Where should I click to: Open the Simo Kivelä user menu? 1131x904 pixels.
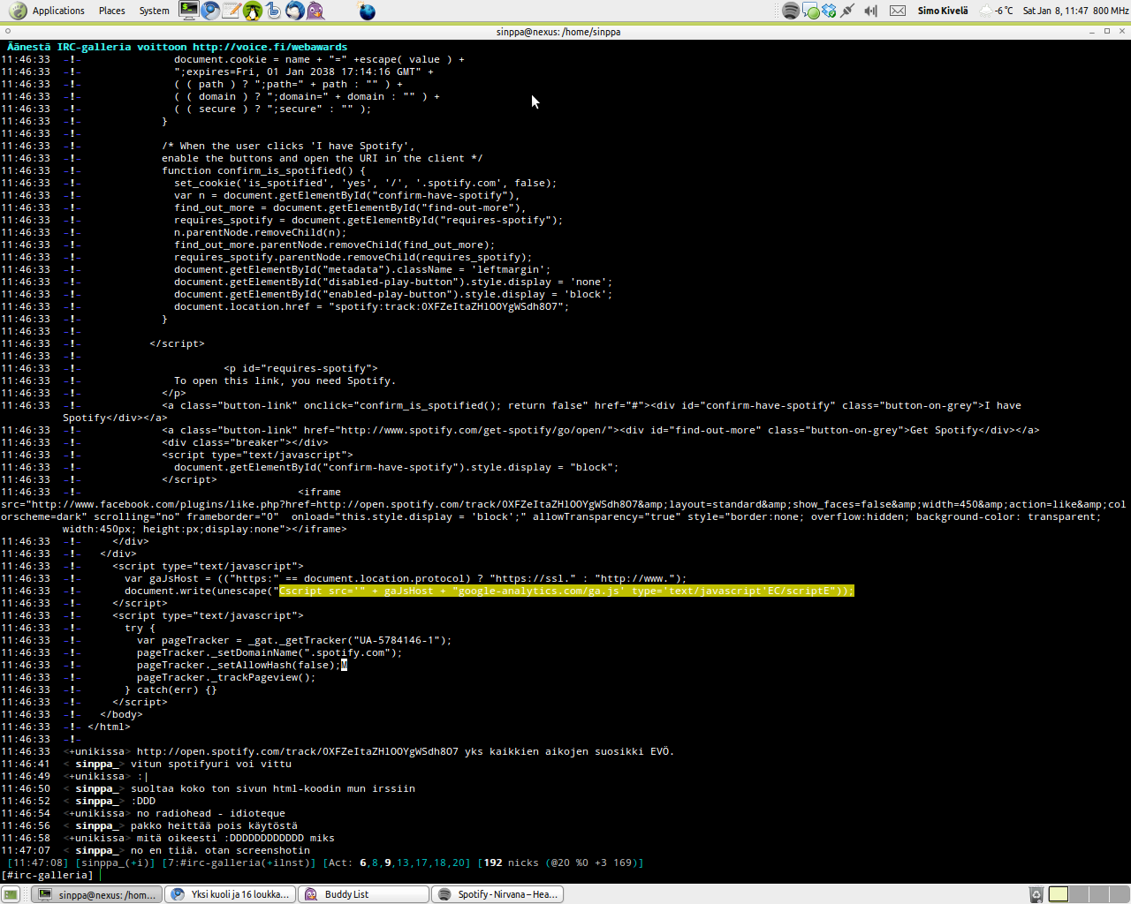(x=943, y=11)
